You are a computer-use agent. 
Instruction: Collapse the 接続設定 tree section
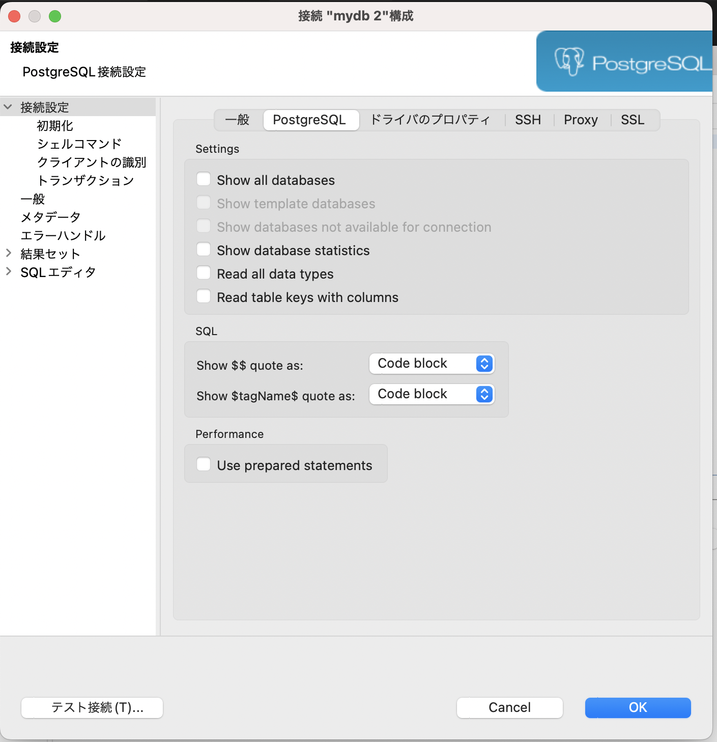click(8, 107)
